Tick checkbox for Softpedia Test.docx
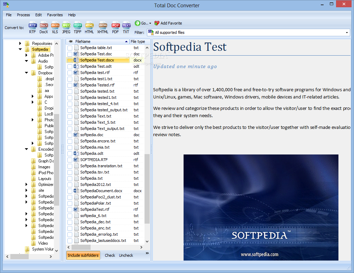 coord(70,60)
